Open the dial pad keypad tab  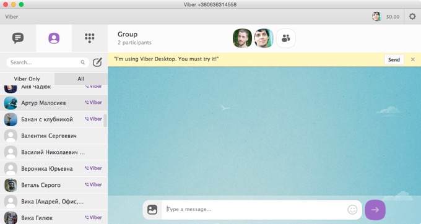[x=90, y=38]
